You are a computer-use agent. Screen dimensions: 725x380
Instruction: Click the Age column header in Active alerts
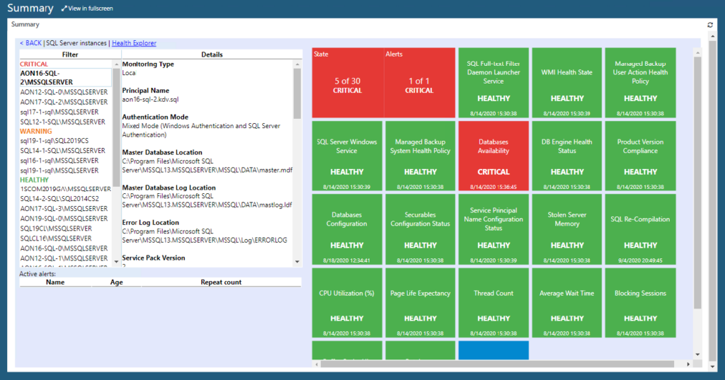117,282
